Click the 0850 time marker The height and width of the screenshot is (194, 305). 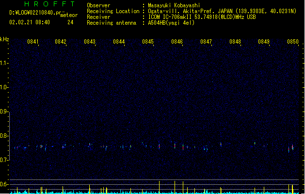tap(293, 42)
